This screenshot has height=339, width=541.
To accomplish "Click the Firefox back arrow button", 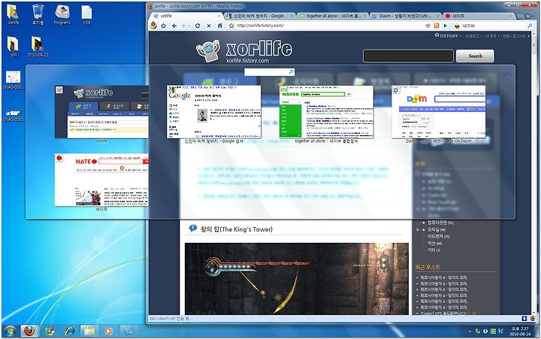I will coord(174,26).
